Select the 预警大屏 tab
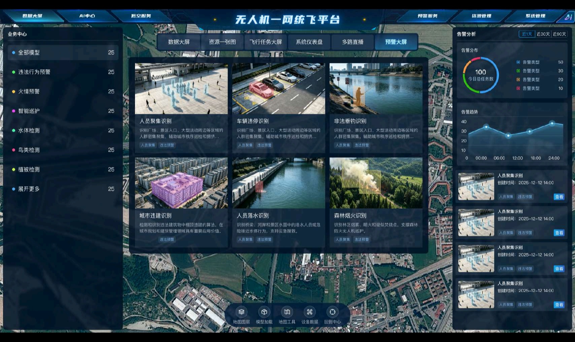The image size is (575, 342). 396,42
